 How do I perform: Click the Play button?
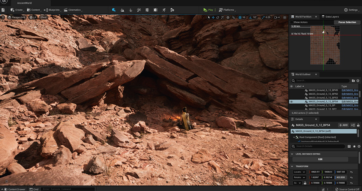[x=208, y=10]
